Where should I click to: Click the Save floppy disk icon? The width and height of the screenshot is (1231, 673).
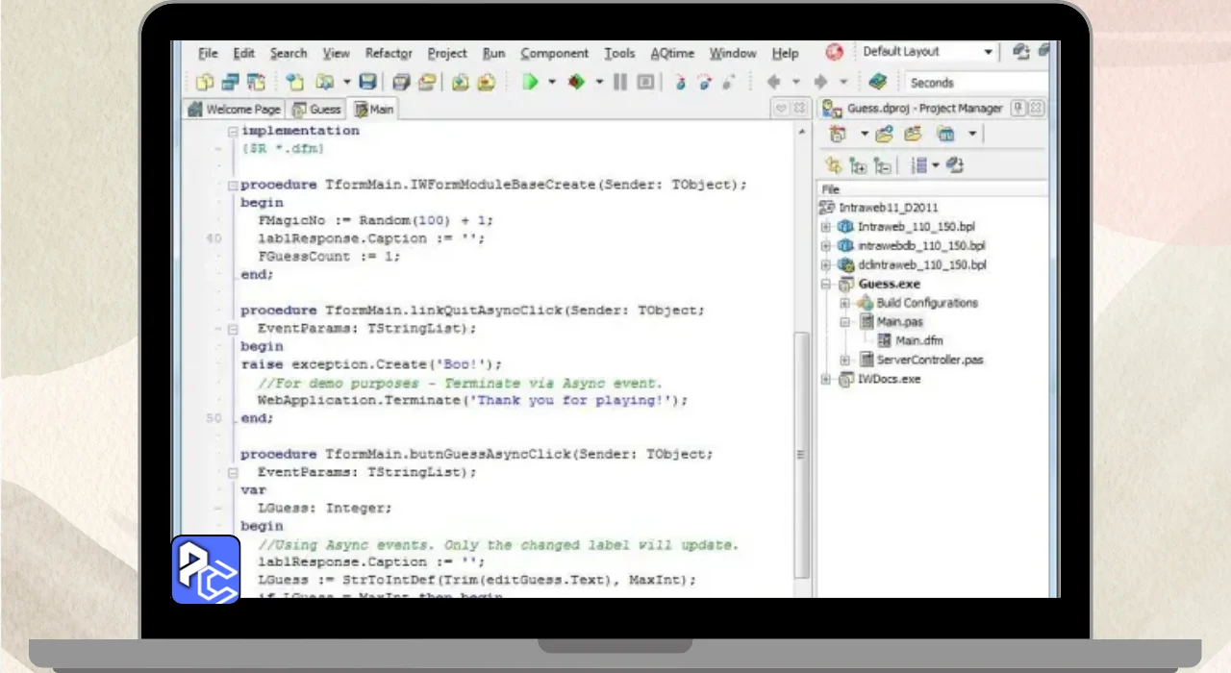point(367,83)
